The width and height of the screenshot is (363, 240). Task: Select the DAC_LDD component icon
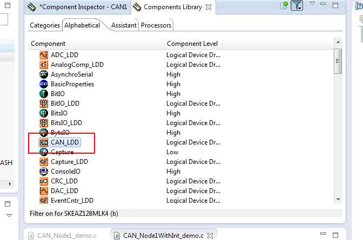[x=44, y=191]
